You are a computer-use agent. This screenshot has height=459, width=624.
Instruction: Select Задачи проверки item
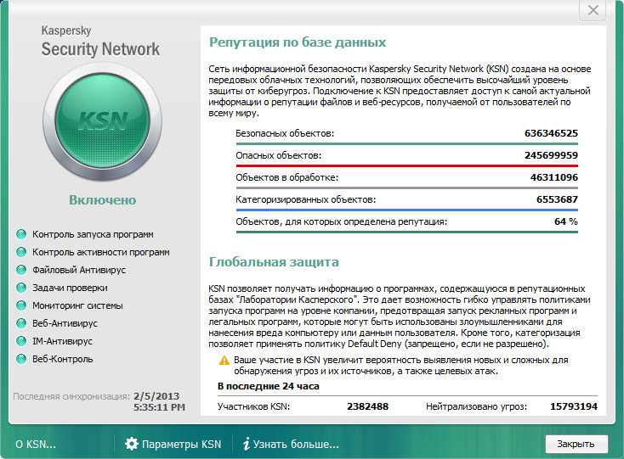pyautogui.click(x=70, y=288)
